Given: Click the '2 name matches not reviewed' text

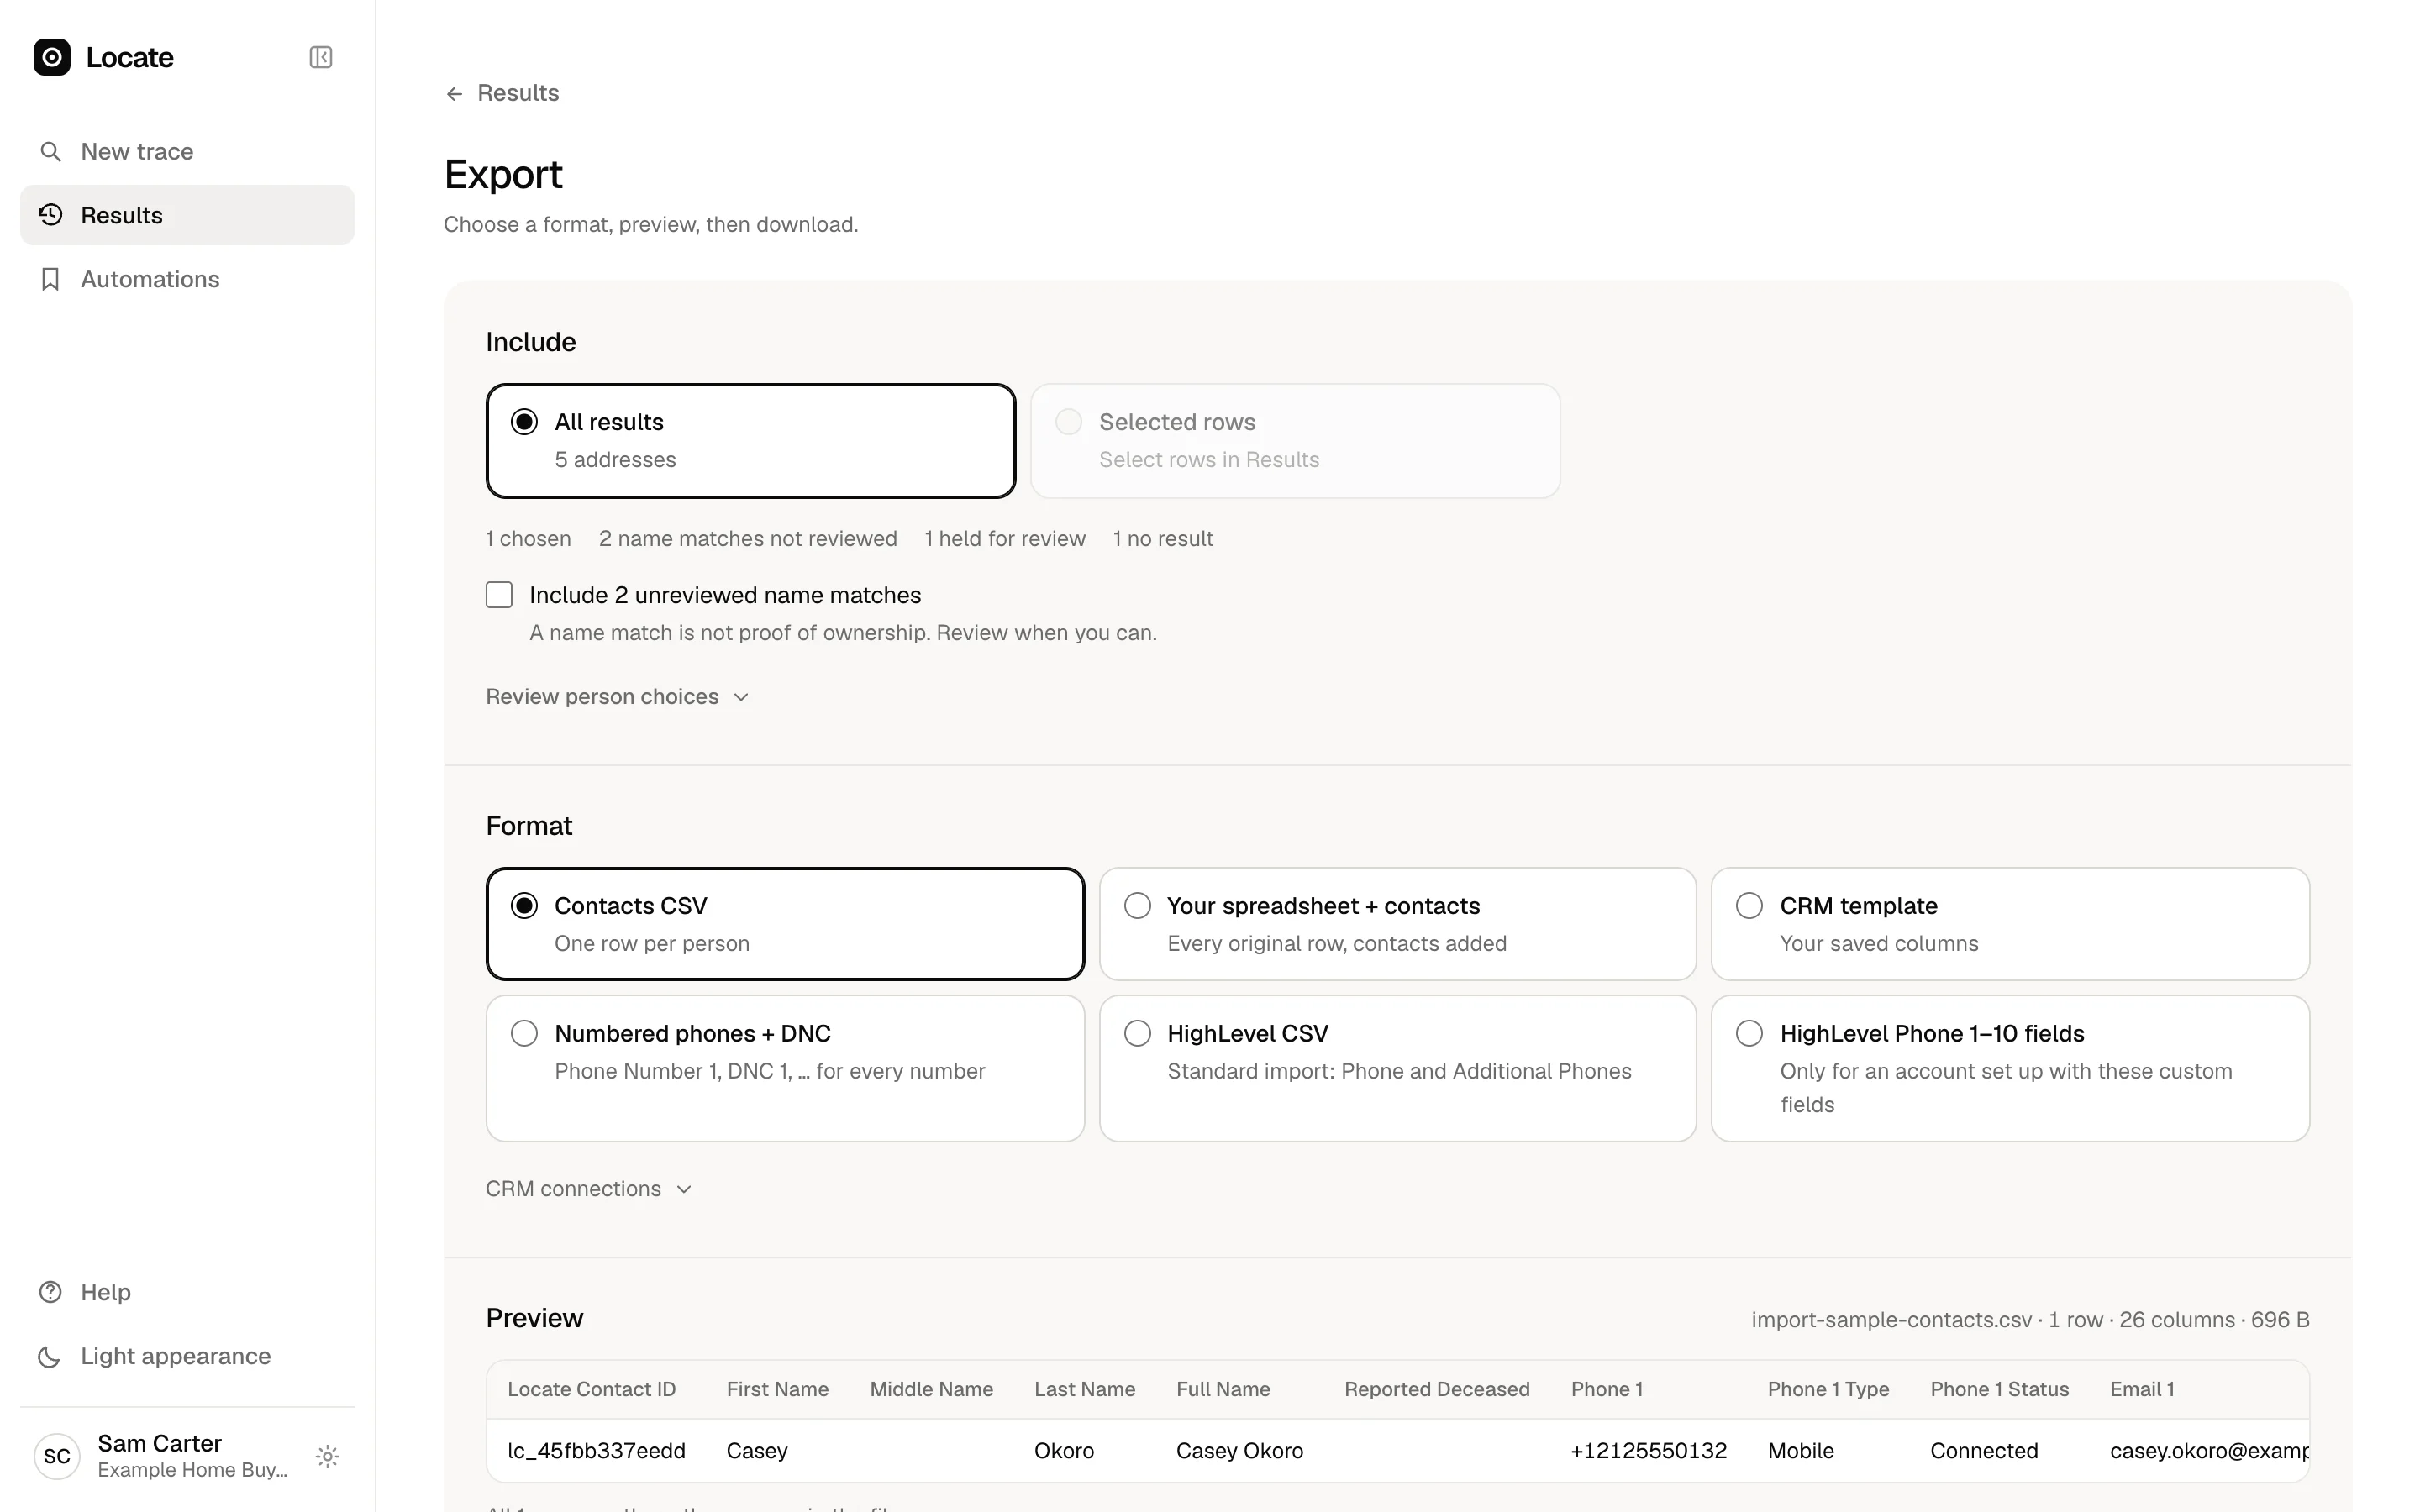Looking at the screenshot, I should (747, 539).
